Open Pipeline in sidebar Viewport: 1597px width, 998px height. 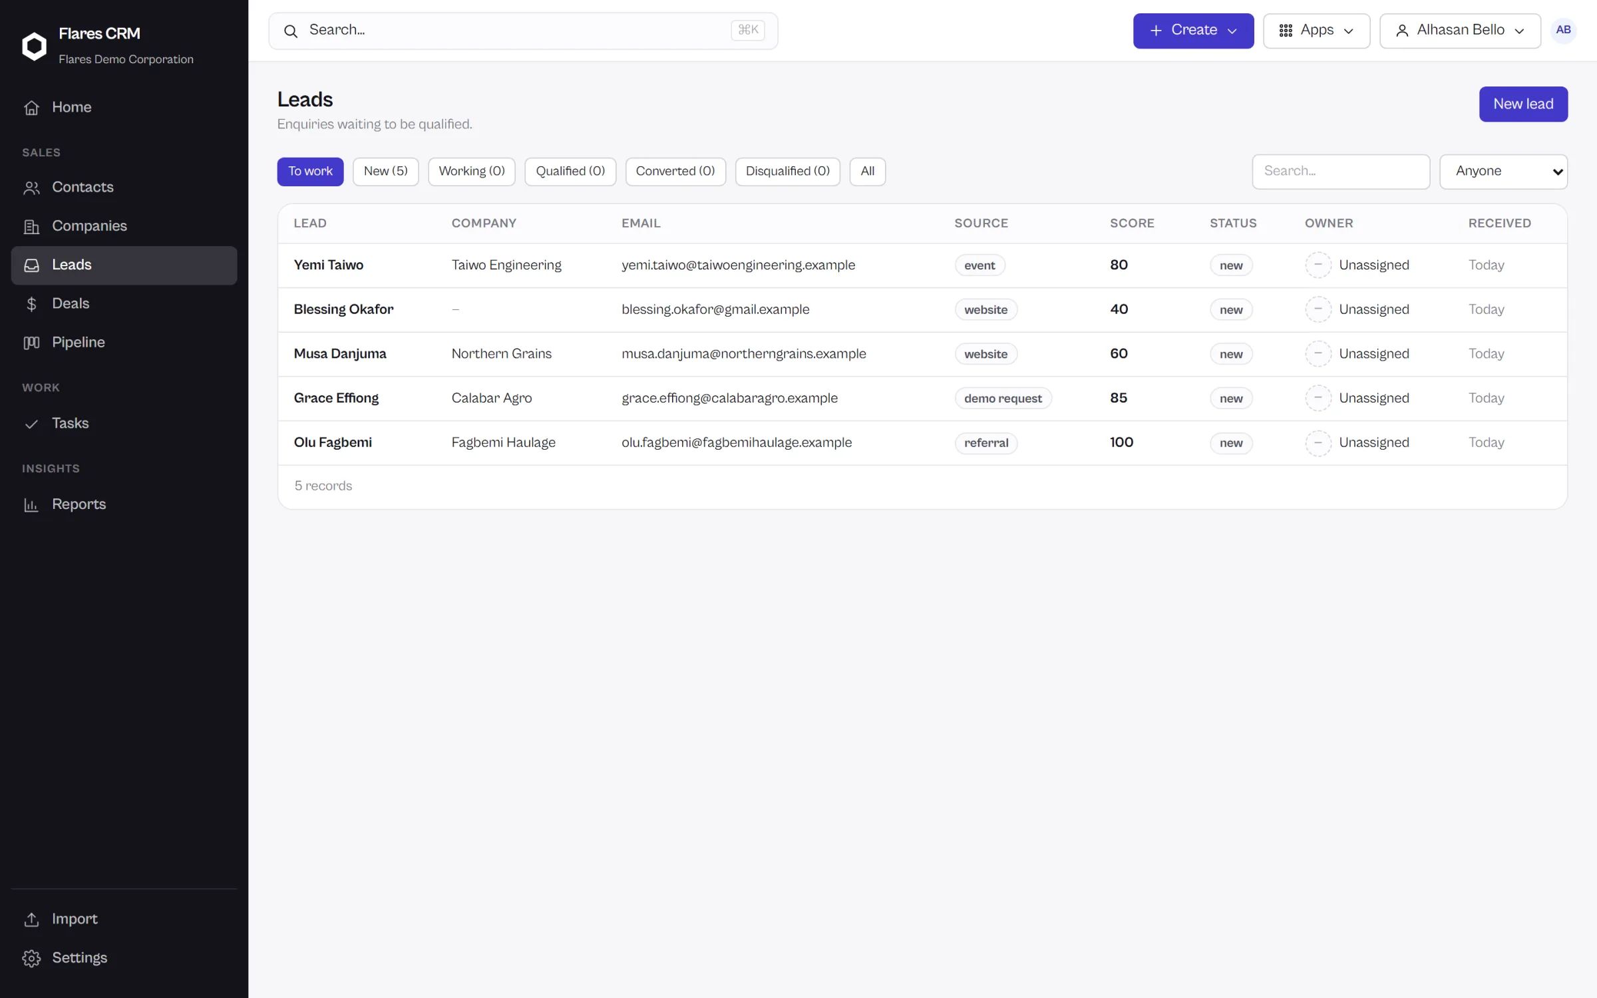[x=124, y=343]
